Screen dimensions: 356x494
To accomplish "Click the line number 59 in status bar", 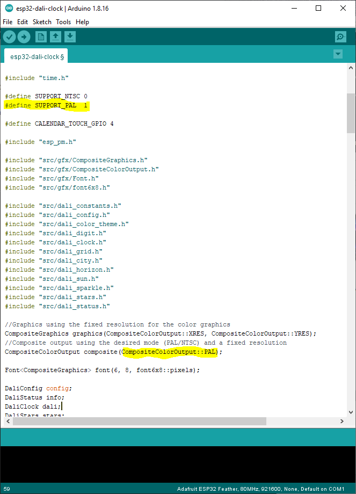I will click(x=6, y=489).
